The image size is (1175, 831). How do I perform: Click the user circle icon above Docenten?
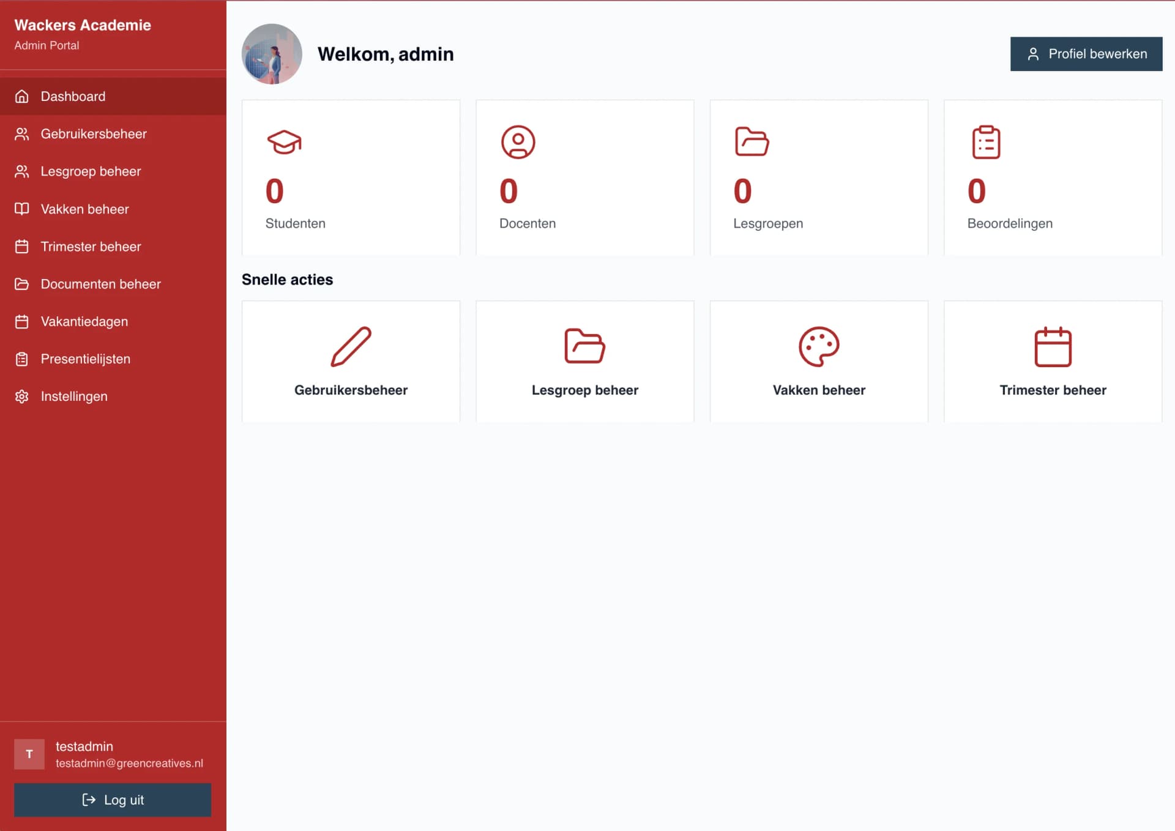[518, 142]
